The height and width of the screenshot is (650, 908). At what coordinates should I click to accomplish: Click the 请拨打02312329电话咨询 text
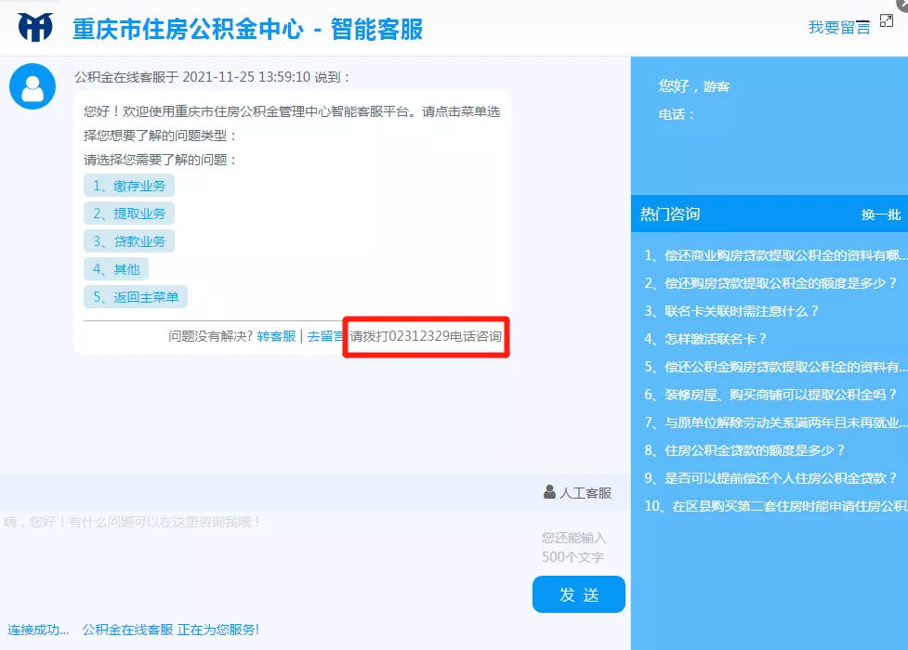tap(426, 336)
